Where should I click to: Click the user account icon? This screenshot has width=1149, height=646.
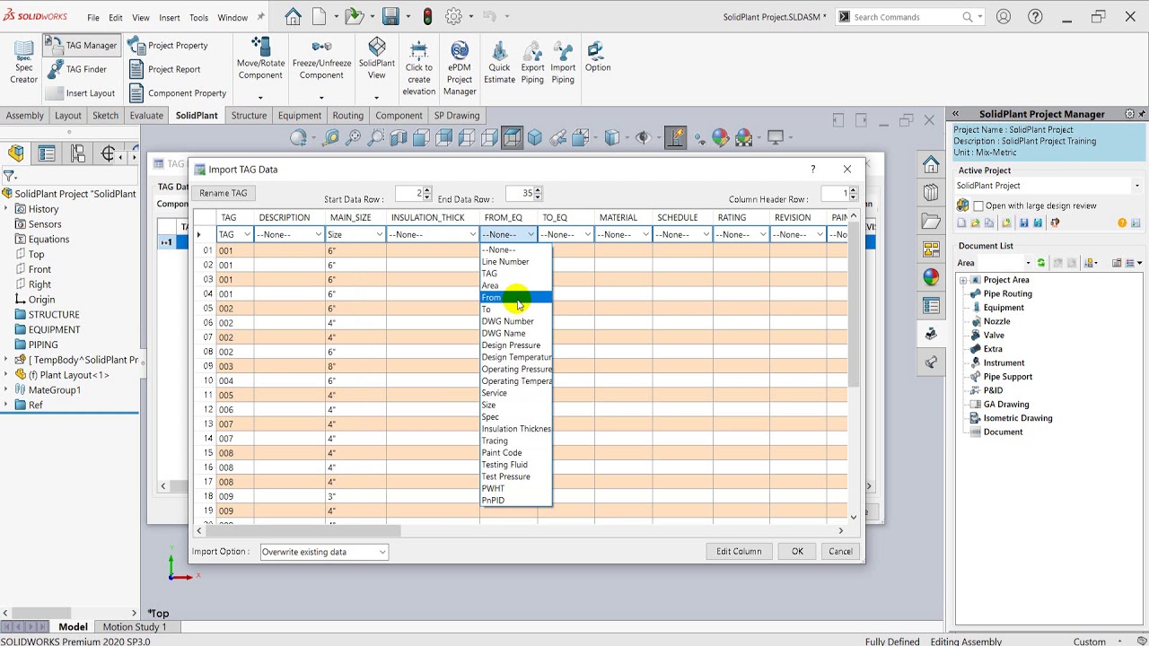[x=1004, y=16]
